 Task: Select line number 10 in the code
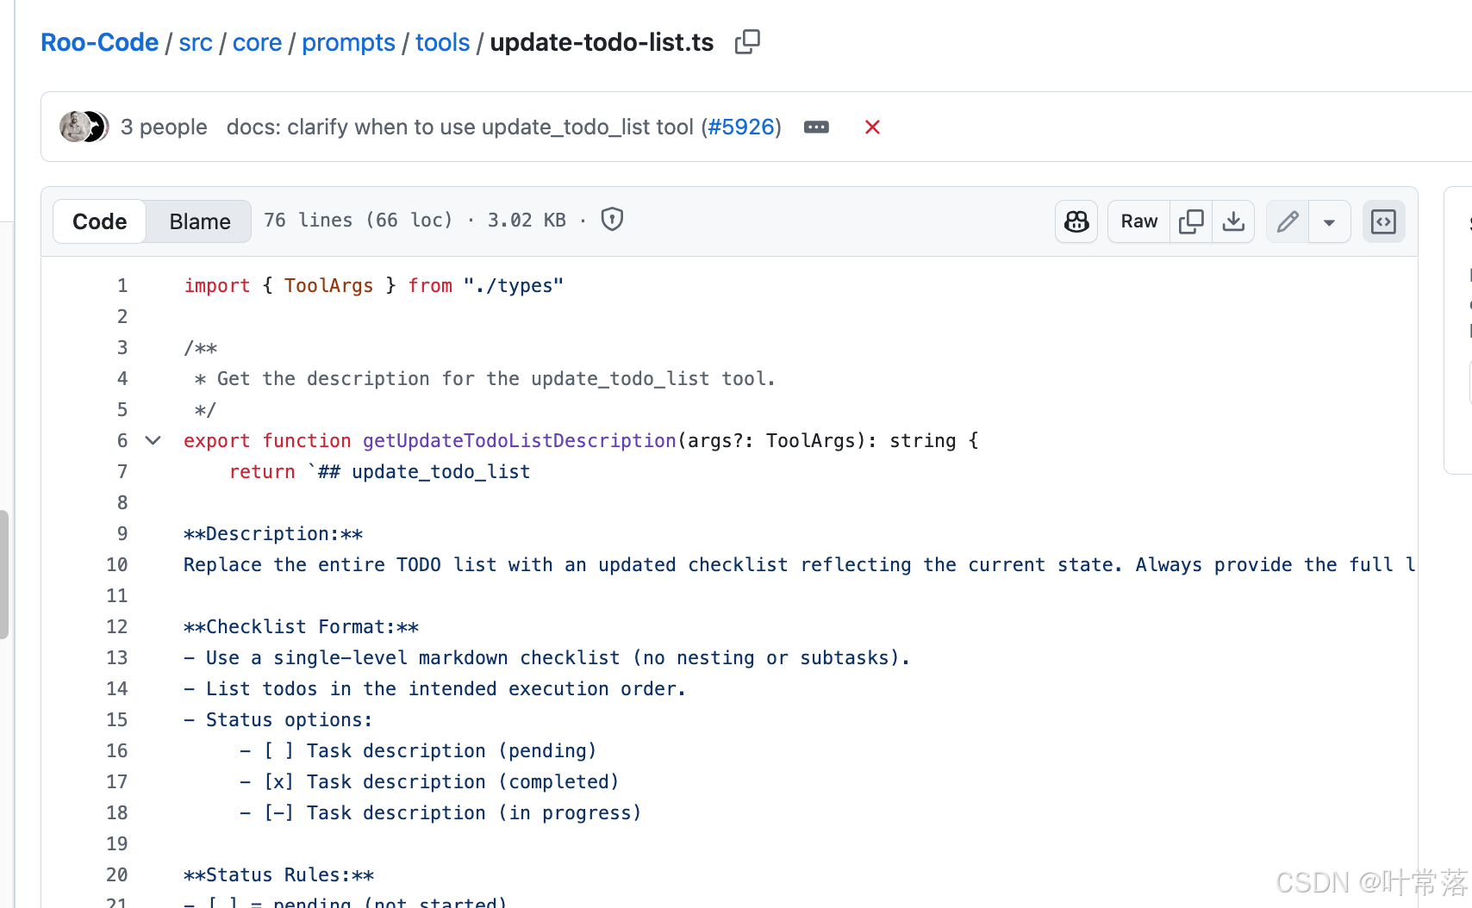click(x=116, y=564)
